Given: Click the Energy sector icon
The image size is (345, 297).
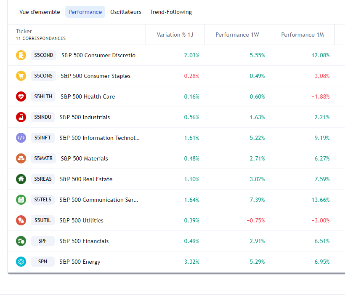Looking at the screenshot, I should click(21, 262).
